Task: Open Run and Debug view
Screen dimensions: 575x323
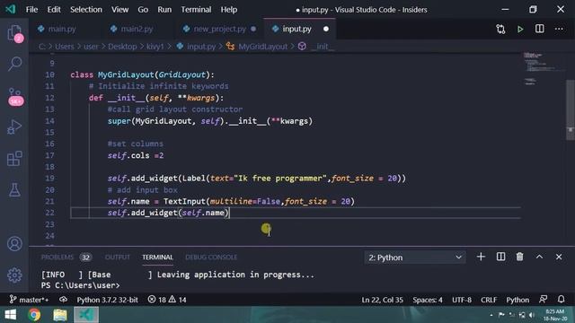Action: (x=14, y=127)
